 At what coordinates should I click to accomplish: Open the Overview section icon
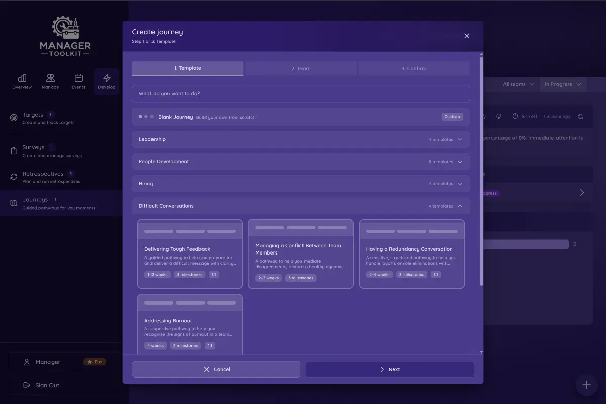point(22,78)
